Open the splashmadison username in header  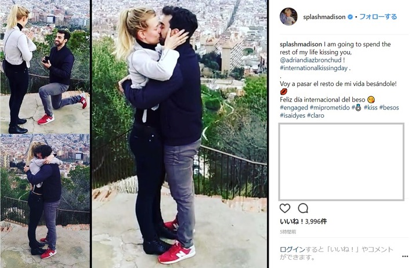tap(324, 17)
